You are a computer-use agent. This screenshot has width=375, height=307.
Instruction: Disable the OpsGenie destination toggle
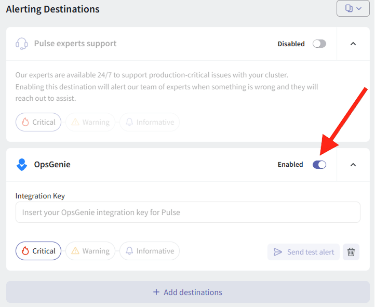(x=319, y=165)
